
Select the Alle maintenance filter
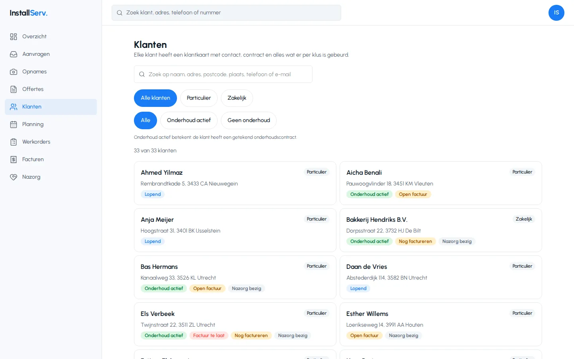[145, 120]
